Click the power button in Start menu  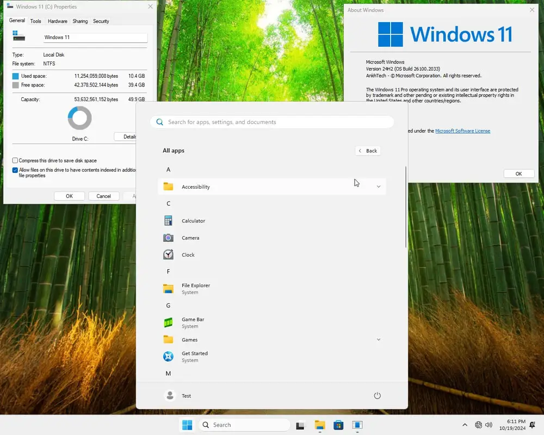click(x=378, y=396)
